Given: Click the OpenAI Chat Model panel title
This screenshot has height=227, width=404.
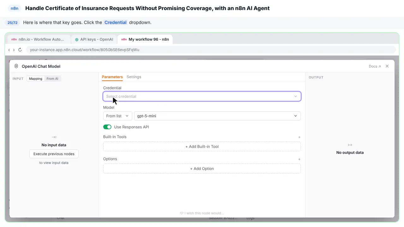Looking at the screenshot, I should click(41, 66).
